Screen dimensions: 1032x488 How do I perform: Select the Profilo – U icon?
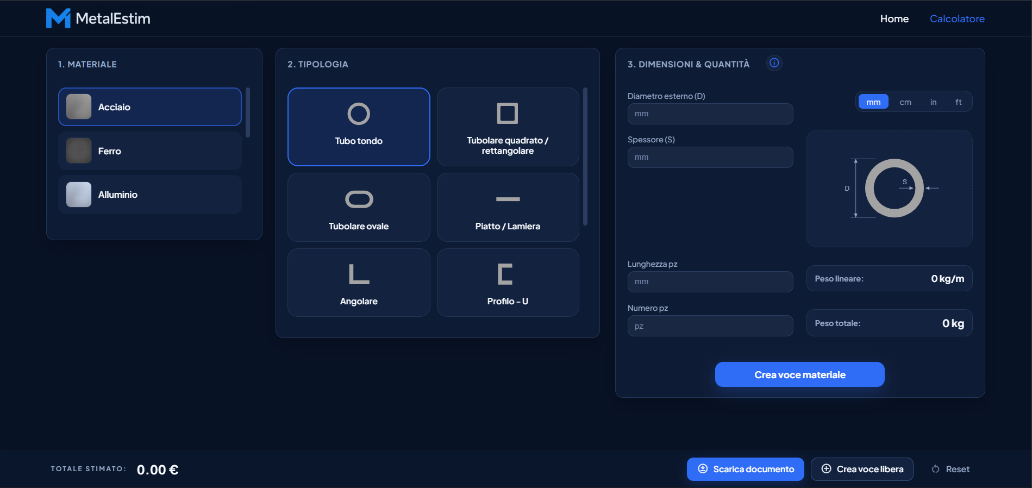[505, 274]
